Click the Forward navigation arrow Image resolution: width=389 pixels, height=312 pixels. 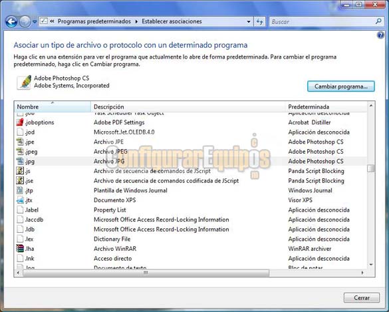tap(25, 22)
